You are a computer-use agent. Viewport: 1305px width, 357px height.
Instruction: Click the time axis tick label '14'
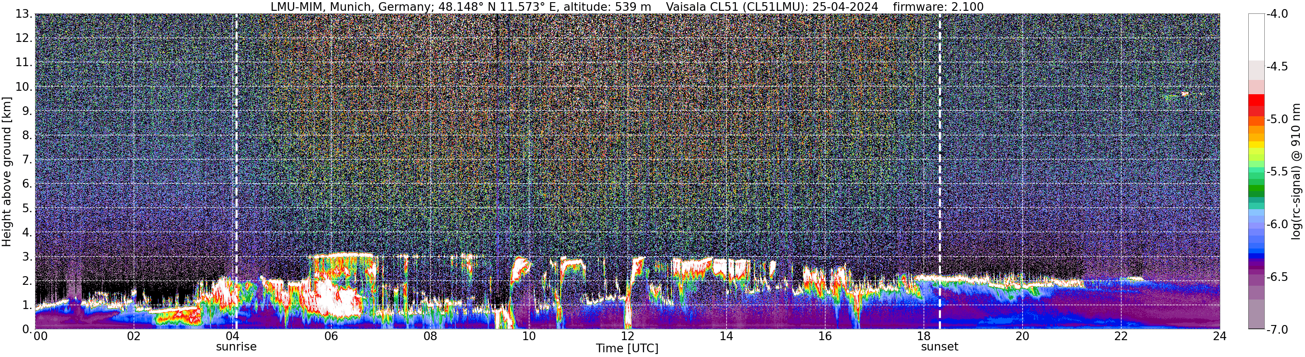726,336
